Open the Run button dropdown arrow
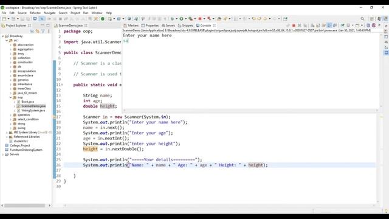 point(185,19)
